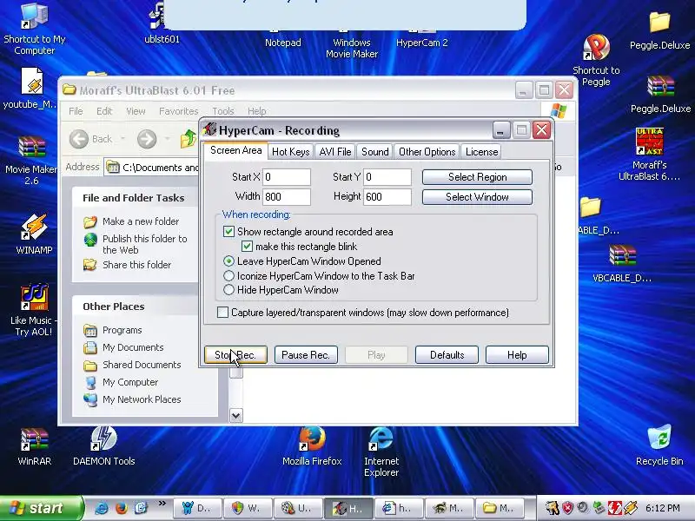Click Pause Rec. button
695x521 pixels.
click(x=306, y=355)
